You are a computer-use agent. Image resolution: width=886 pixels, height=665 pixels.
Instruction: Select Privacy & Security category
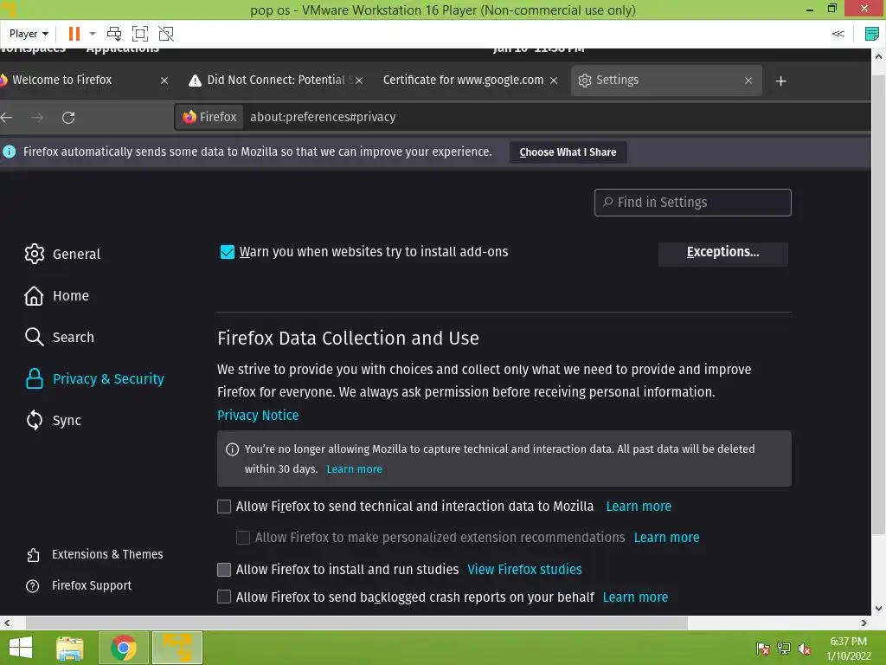point(94,379)
